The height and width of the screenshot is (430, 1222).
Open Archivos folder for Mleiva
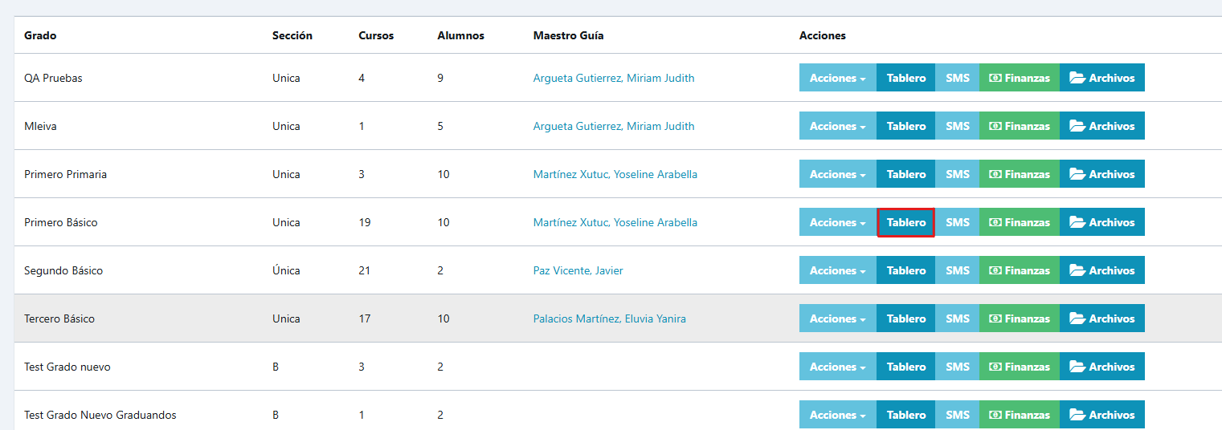(x=1102, y=126)
